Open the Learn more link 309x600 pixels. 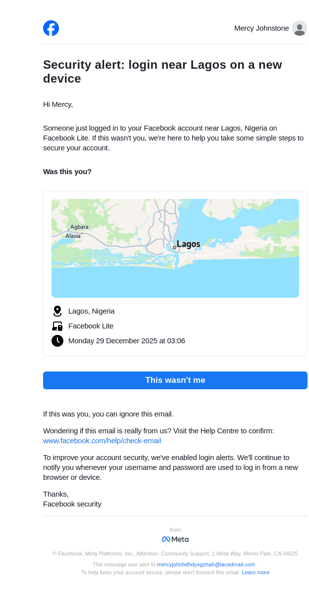pyautogui.click(x=256, y=572)
